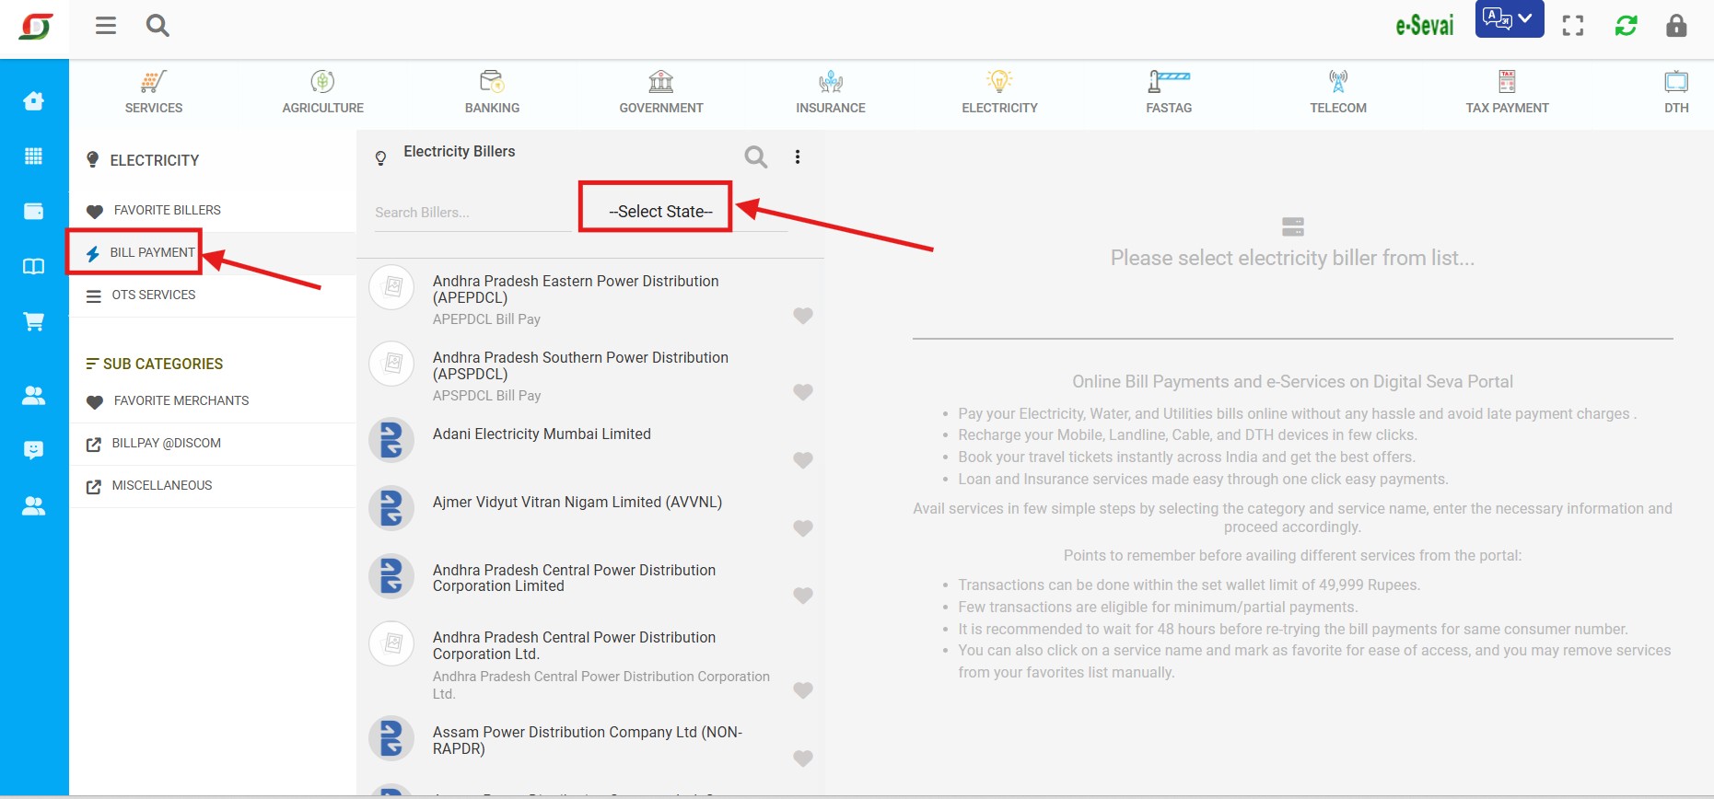This screenshot has width=1714, height=799.
Task: Open BILLPAY @DISCOM sub category
Action: (x=166, y=443)
